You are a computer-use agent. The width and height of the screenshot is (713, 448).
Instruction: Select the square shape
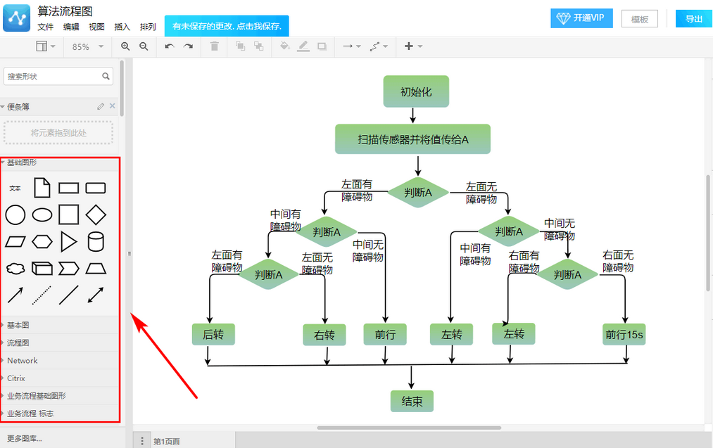click(69, 215)
